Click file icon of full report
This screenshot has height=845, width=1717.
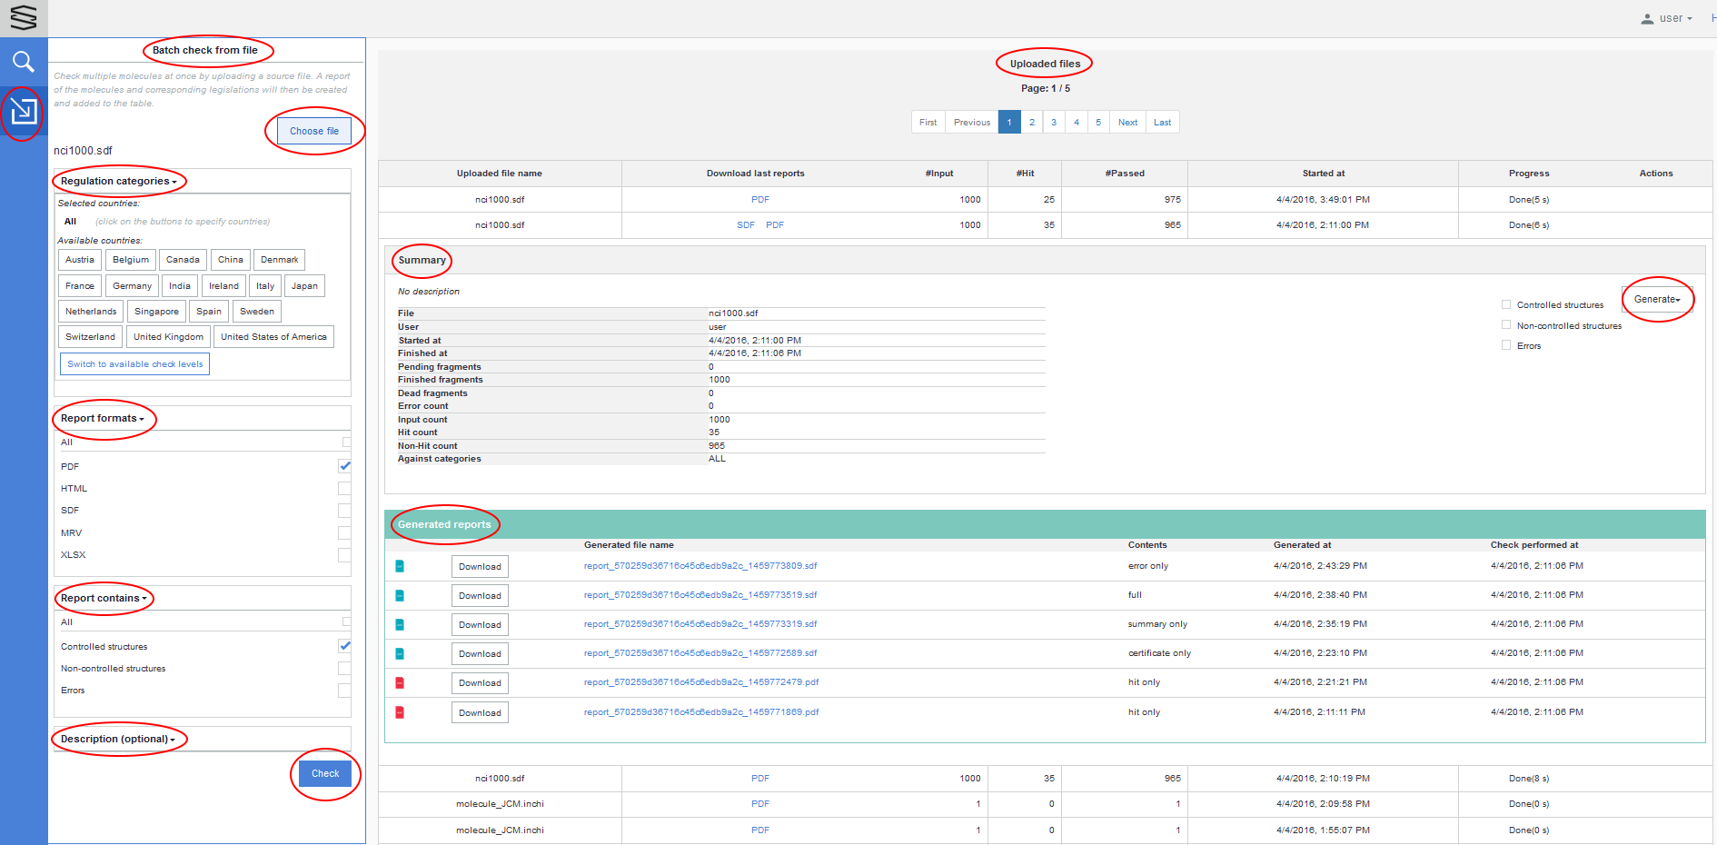pyautogui.click(x=400, y=595)
